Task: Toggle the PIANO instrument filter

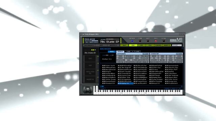Action: click(x=120, y=56)
